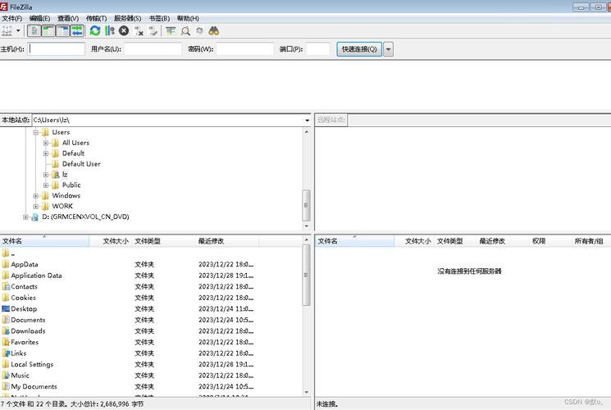The height and width of the screenshot is (410, 611).
Task: Cancel the current operation icon
Action: click(124, 31)
